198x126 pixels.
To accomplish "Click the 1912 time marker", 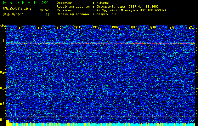I will pos(39,27).
